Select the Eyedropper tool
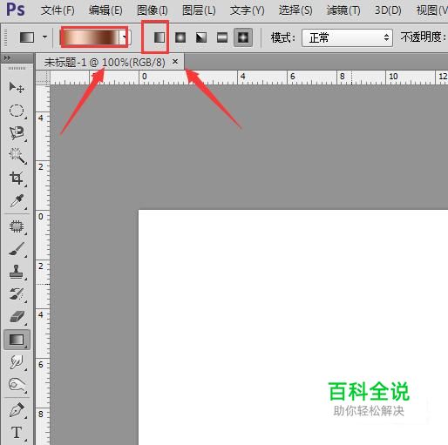The width and height of the screenshot is (448, 445). tap(17, 201)
